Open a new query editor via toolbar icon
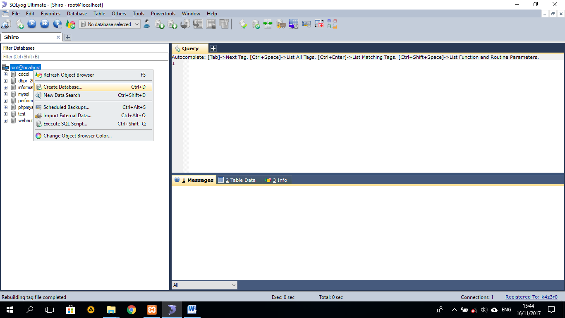The height and width of the screenshot is (318, 565). [x=19, y=24]
